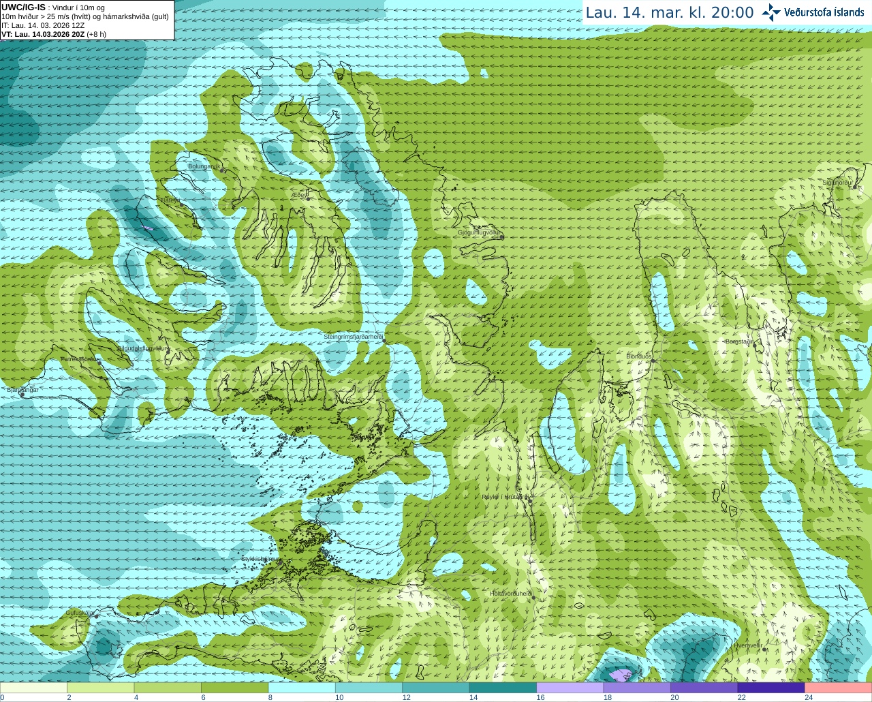Click the legend scale value '16'
872x702 pixels.
[x=540, y=697]
